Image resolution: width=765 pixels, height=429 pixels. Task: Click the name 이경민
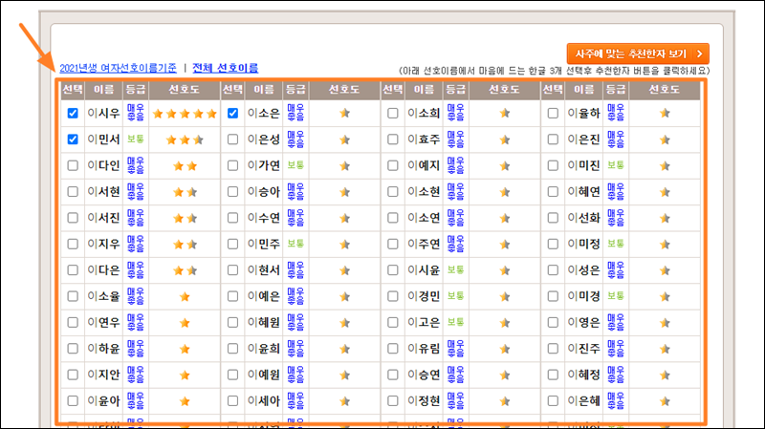click(424, 296)
